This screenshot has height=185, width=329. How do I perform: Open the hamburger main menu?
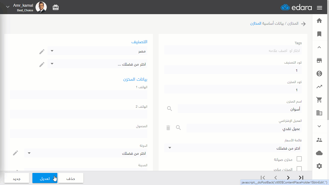319,8
